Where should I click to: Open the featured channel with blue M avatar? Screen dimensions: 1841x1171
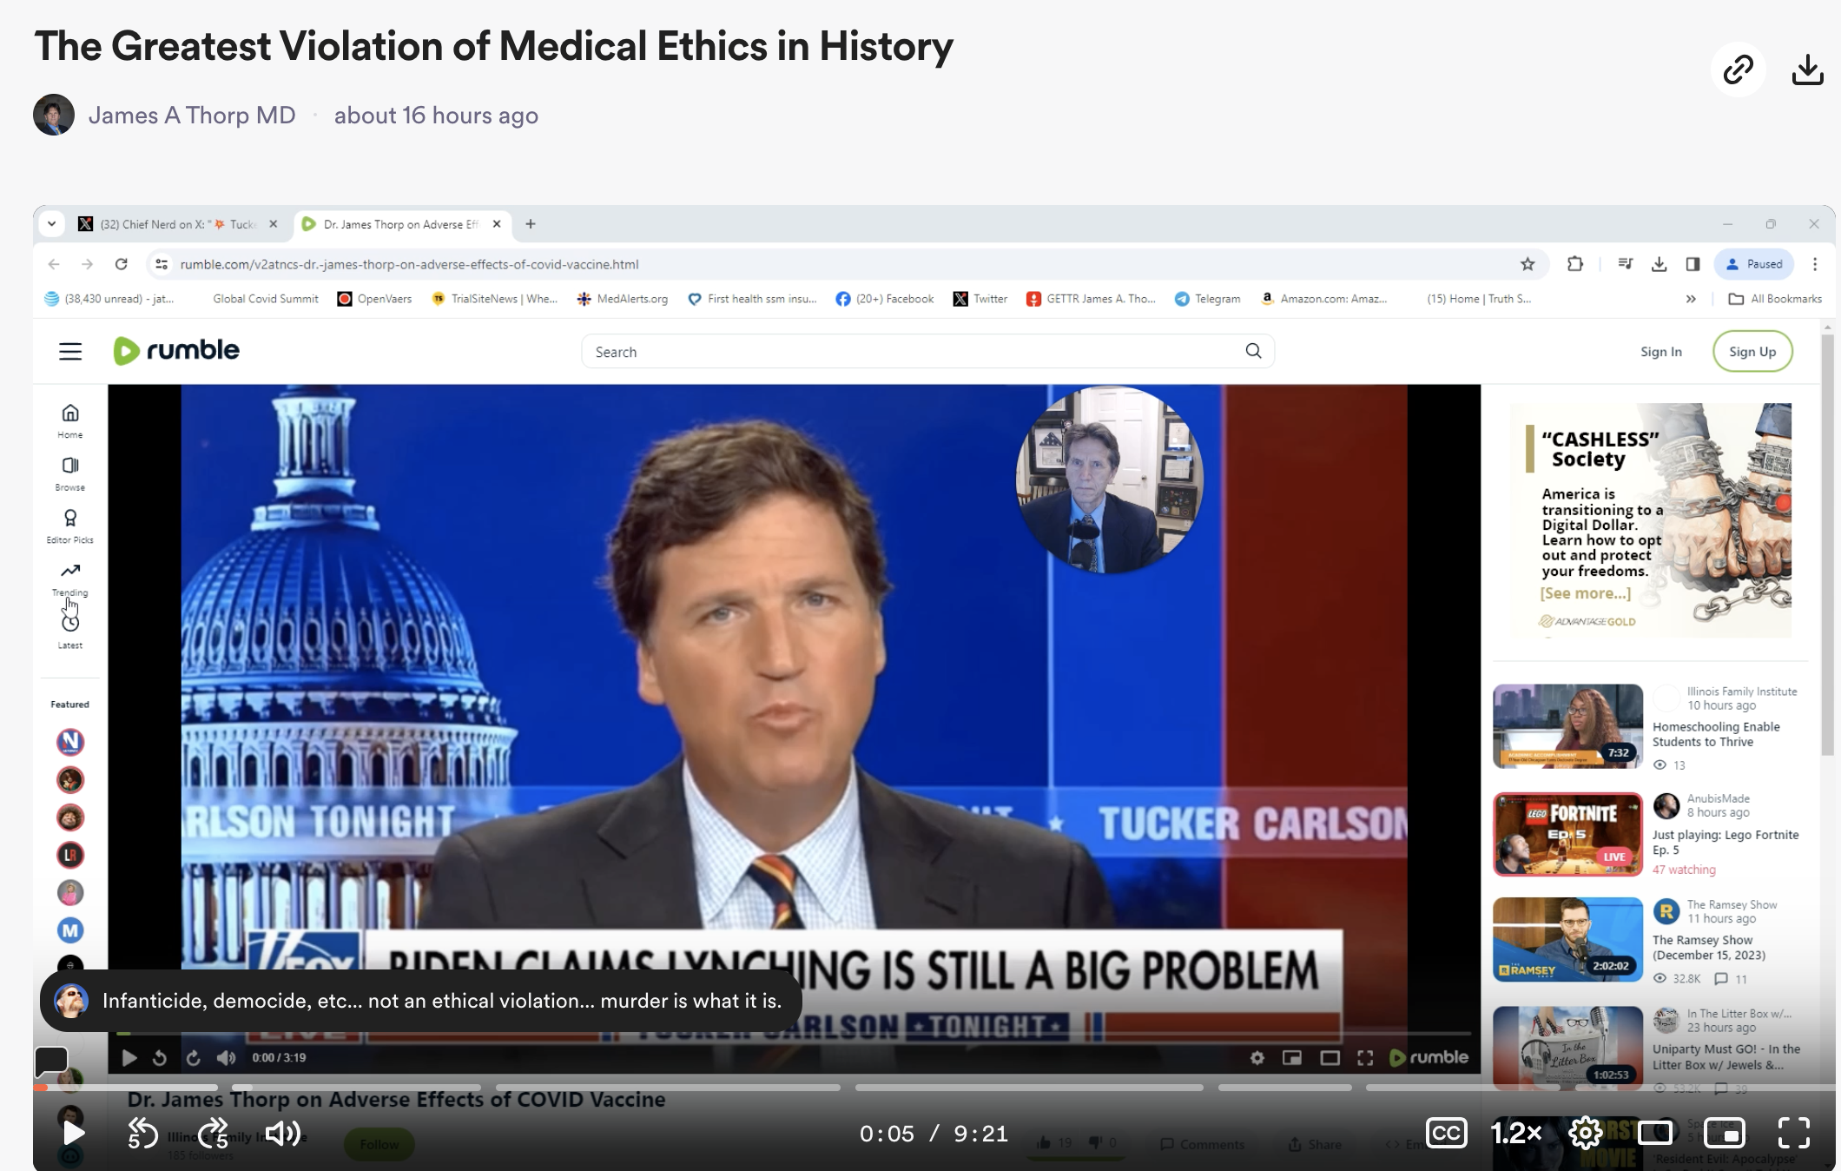70,930
